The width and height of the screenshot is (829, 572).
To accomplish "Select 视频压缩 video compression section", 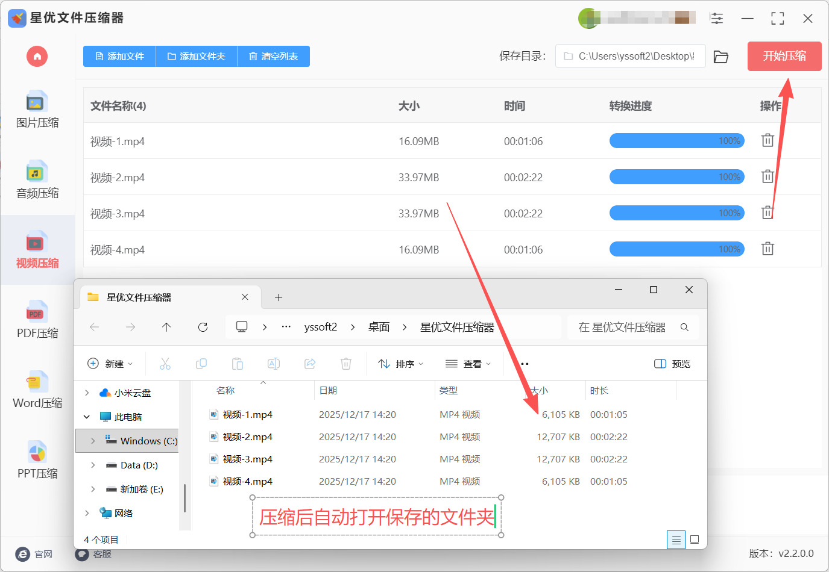I will [37, 250].
